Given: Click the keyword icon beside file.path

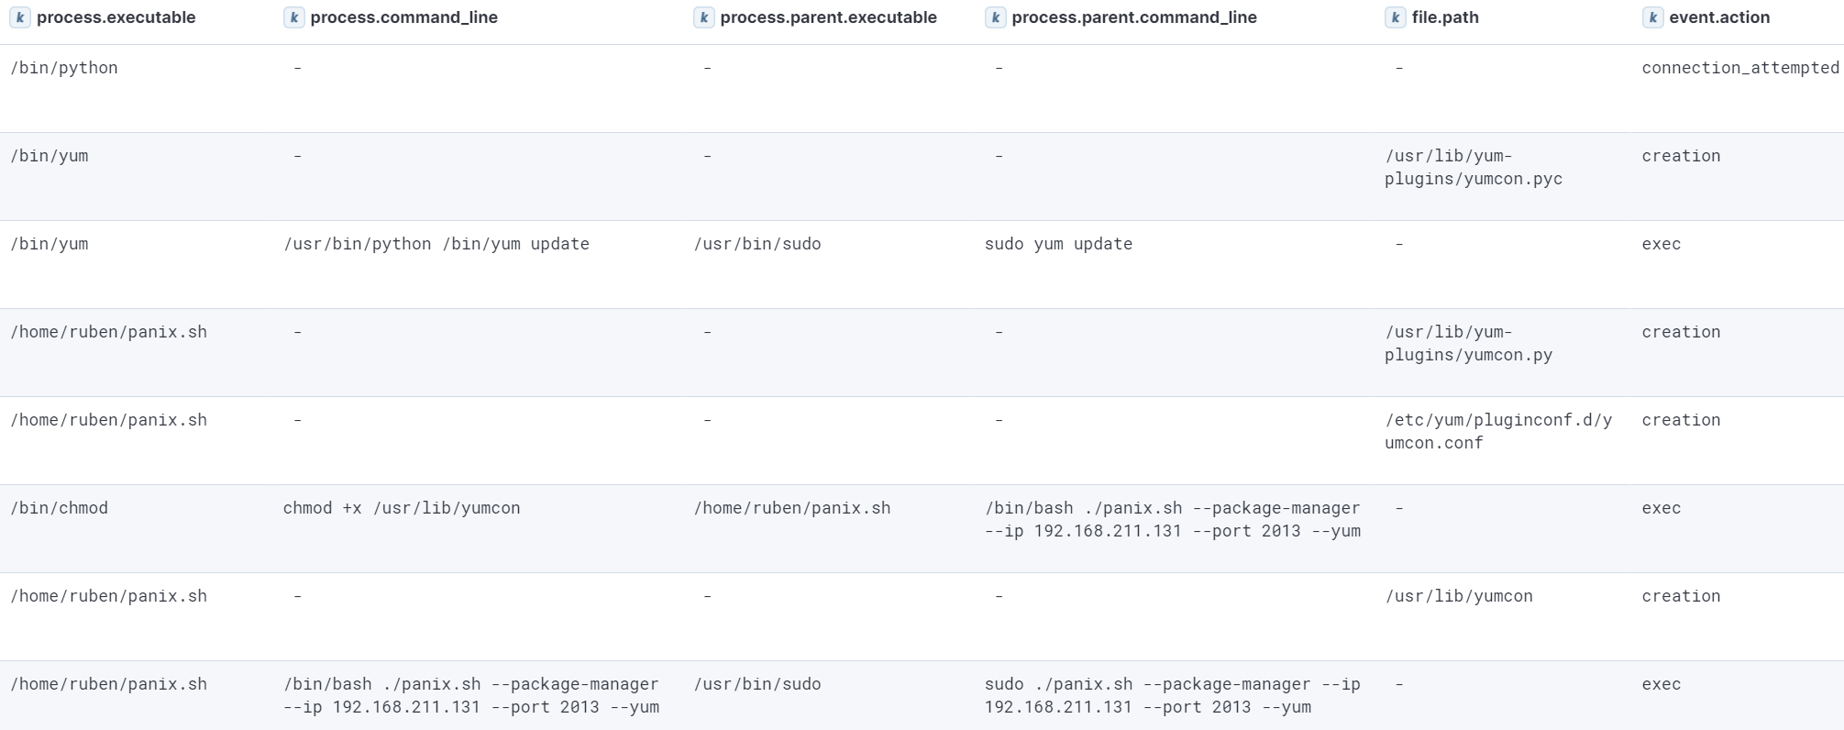Looking at the screenshot, I should (1395, 17).
